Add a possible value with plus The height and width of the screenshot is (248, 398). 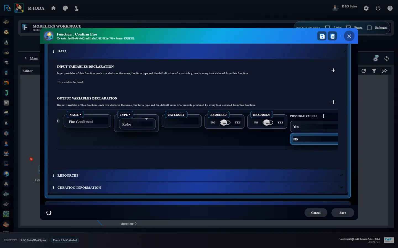(323, 116)
